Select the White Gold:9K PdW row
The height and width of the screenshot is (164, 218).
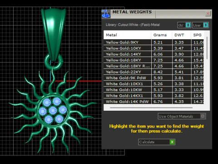tap(154, 78)
